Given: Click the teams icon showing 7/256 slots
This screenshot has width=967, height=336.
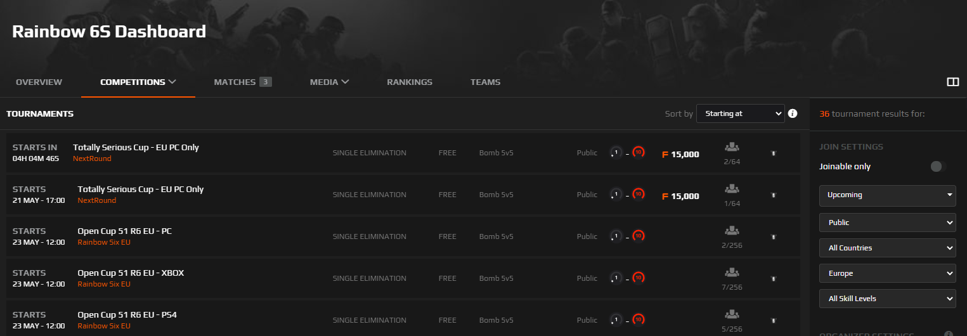Looking at the screenshot, I should click(x=731, y=272).
